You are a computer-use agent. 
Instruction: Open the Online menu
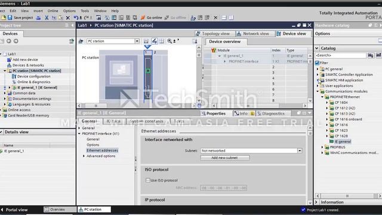point(53,11)
